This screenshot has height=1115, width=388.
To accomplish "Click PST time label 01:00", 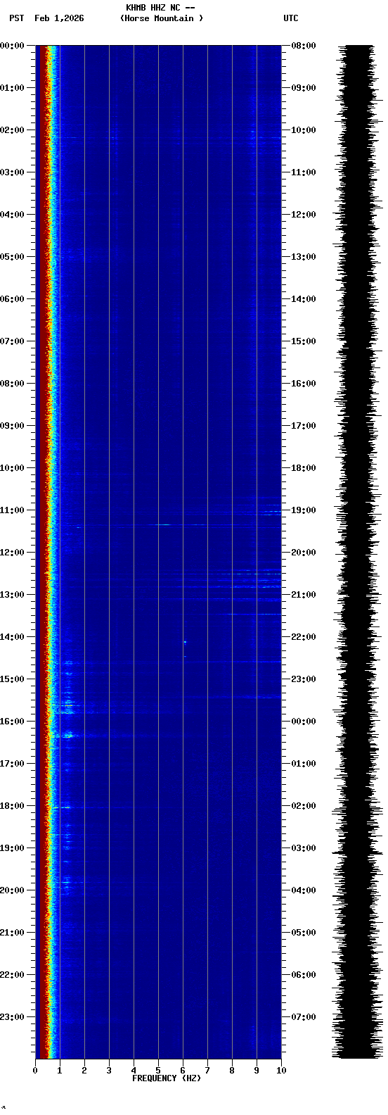I will pos(12,88).
